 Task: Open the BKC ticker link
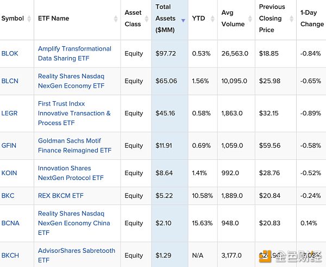(8, 196)
